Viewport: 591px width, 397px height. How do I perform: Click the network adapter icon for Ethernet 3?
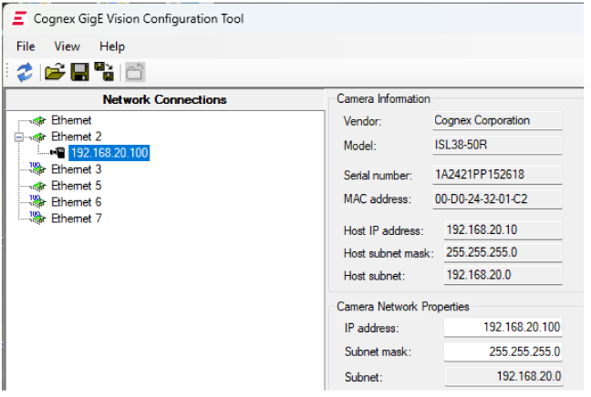[x=37, y=169]
